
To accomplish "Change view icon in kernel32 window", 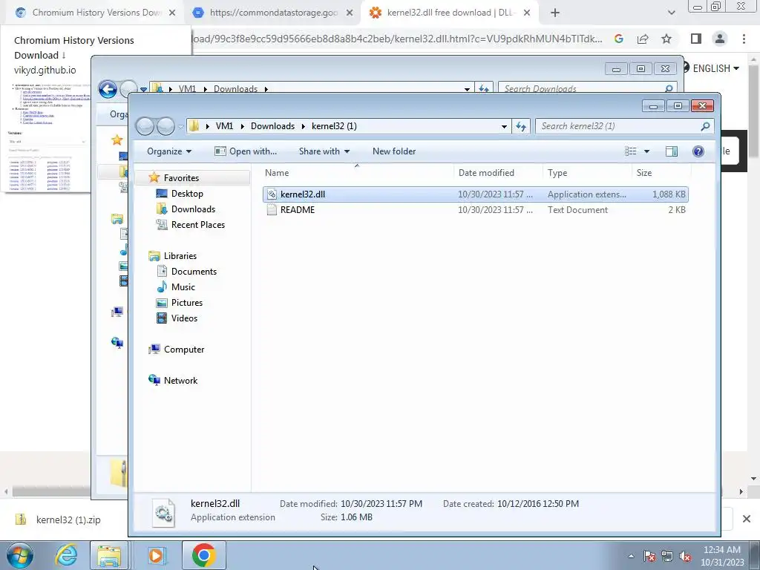I will pos(631,151).
